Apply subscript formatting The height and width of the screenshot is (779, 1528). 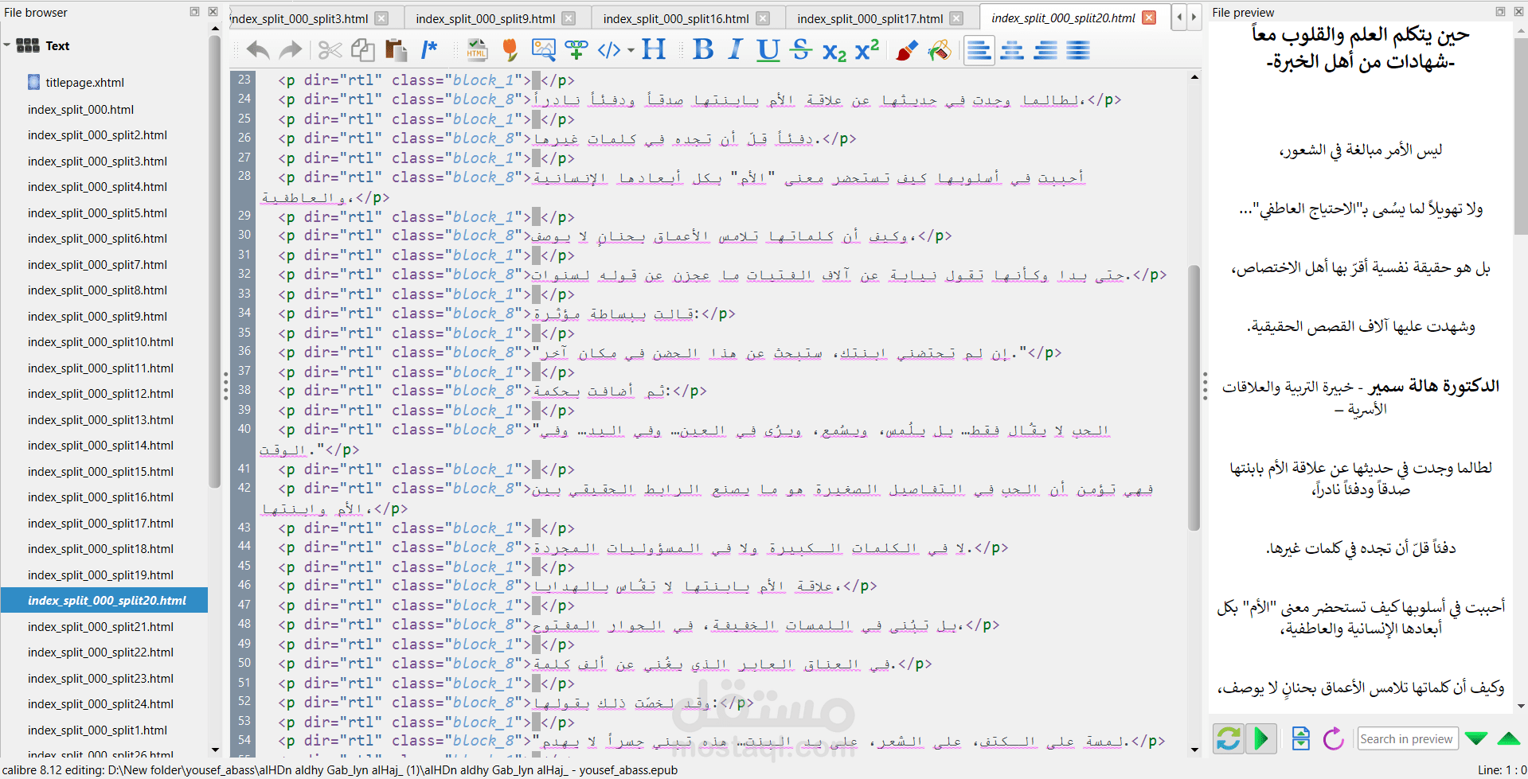[834, 50]
